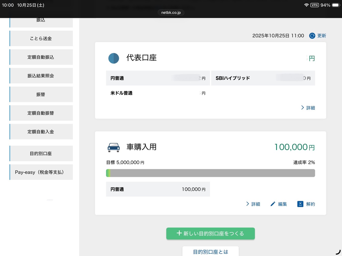This screenshot has width=342, height=256.
Task: Select 定額自動振込 in the sidebar
Action: click(x=41, y=57)
